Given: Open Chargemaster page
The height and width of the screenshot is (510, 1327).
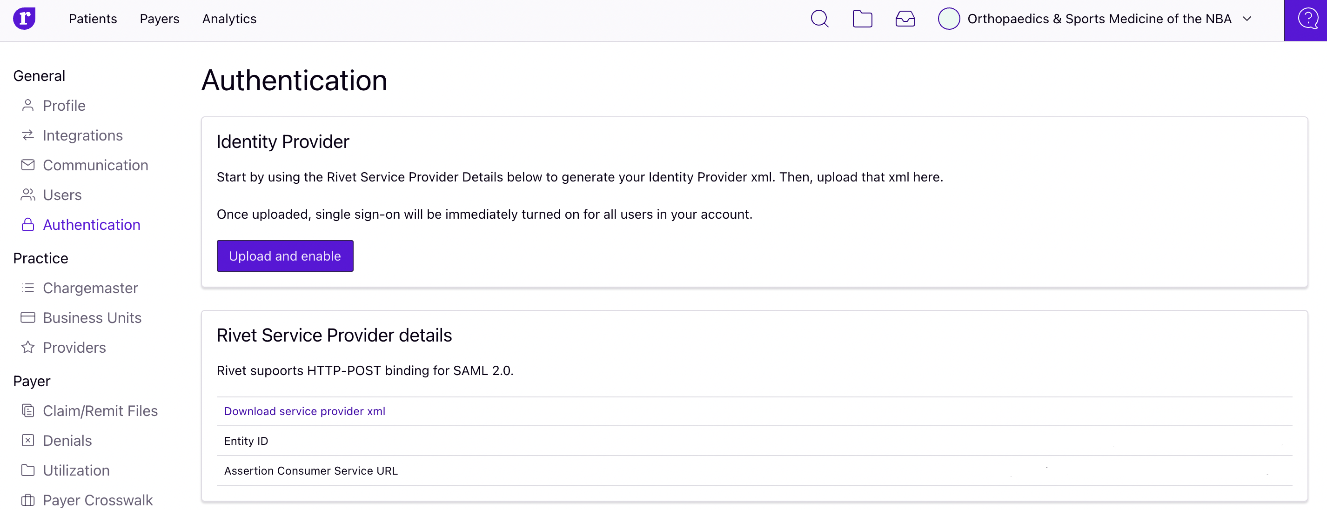Looking at the screenshot, I should pos(90,288).
